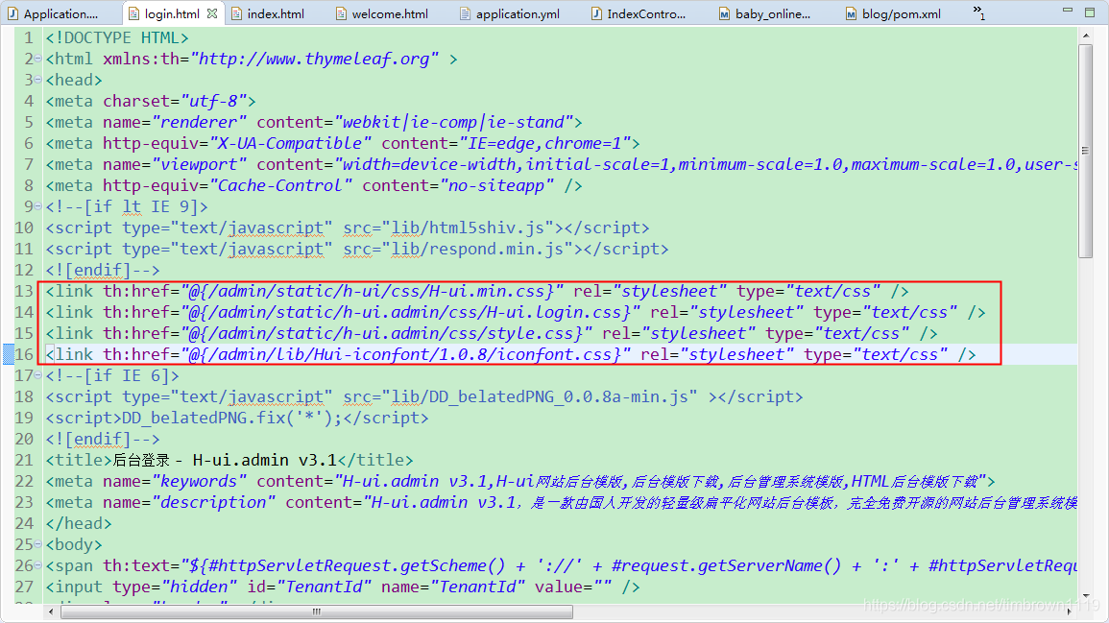Collapse the head element fold at line 3
This screenshot has height=623, width=1109.
38,80
